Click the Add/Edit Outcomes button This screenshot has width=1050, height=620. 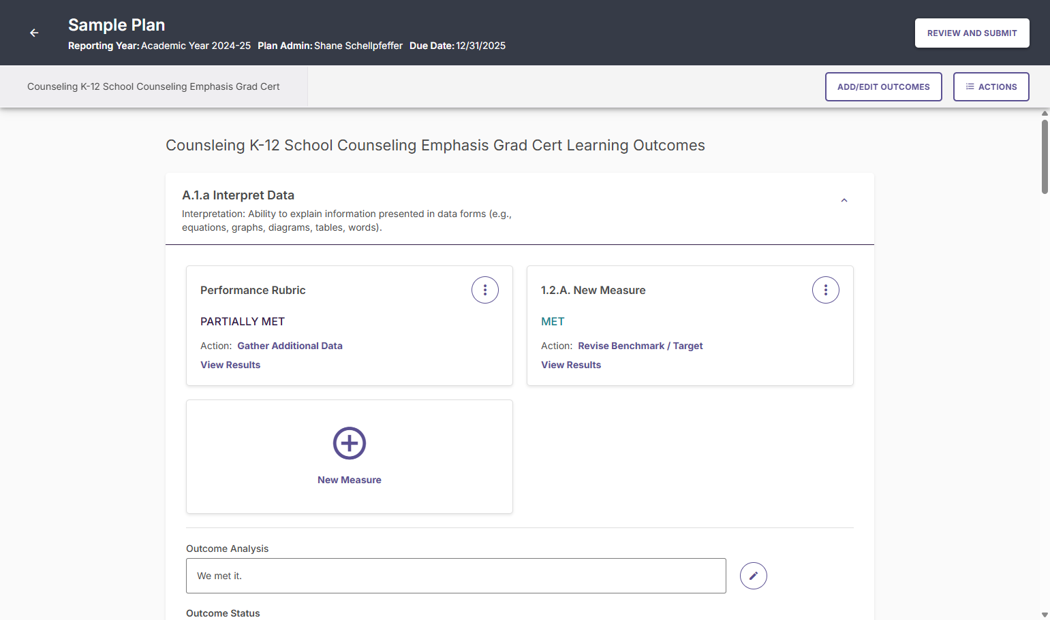pyautogui.click(x=883, y=86)
